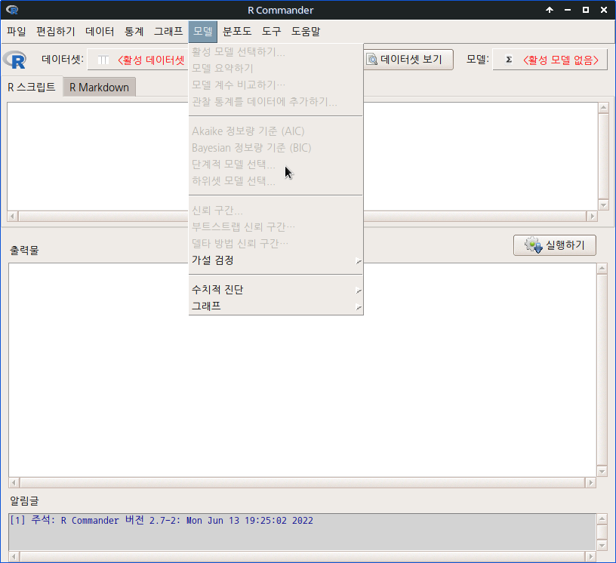Close the R Commander window
This screenshot has height=563, width=616.
[x=604, y=10]
